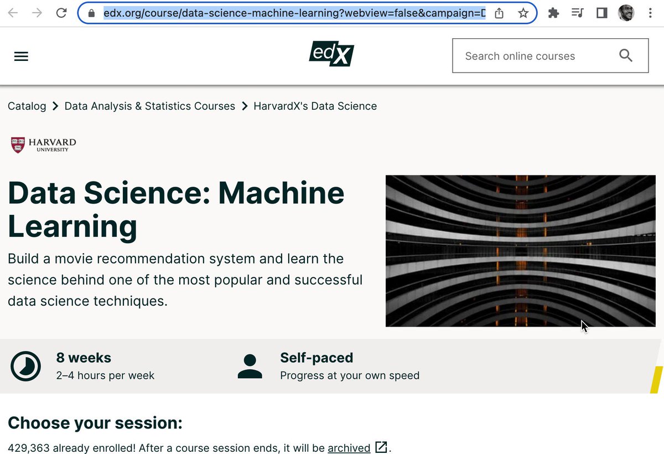Image resolution: width=664 pixels, height=454 pixels.
Task: Open the Harvard University logo link
Action: point(44,145)
